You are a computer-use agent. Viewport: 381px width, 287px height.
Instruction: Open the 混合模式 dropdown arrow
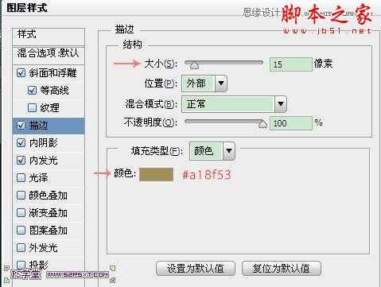tap(281, 104)
